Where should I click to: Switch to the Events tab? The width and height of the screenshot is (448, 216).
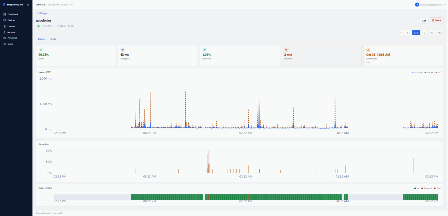tap(53, 39)
